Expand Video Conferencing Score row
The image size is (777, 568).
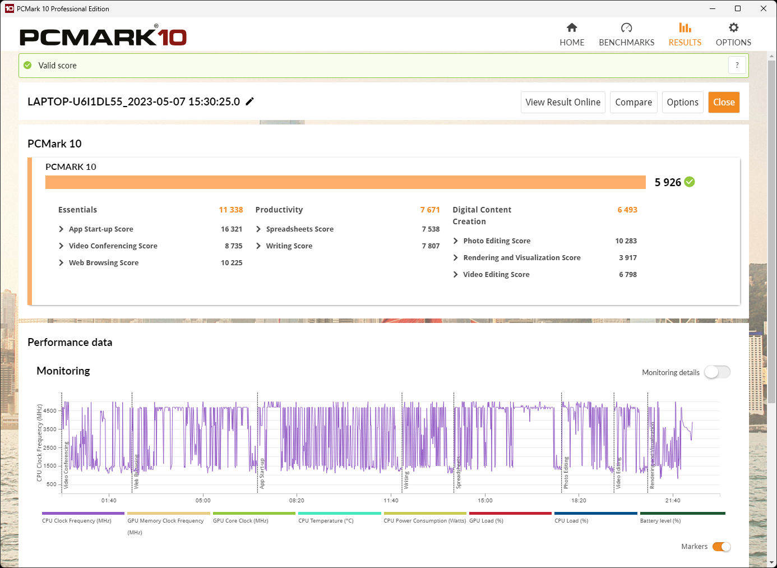pos(61,246)
